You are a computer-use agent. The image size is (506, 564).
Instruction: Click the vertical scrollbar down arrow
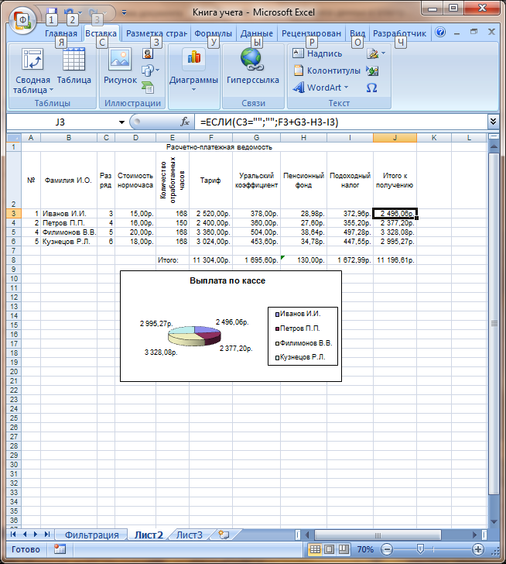click(x=494, y=521)
